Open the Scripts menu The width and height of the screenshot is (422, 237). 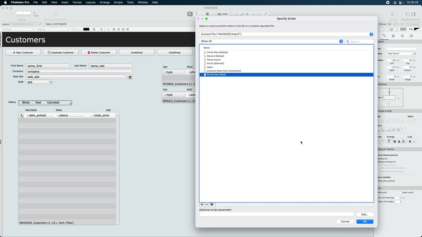tap(118, 2)
